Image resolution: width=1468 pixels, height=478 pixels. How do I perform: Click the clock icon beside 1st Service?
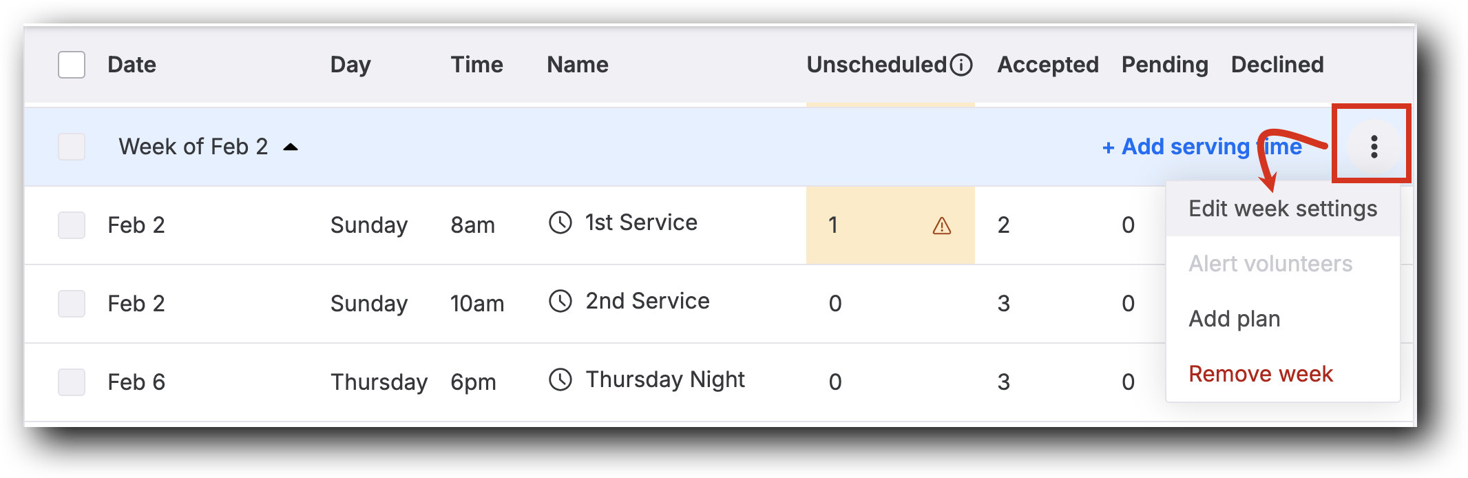(561, 222)
